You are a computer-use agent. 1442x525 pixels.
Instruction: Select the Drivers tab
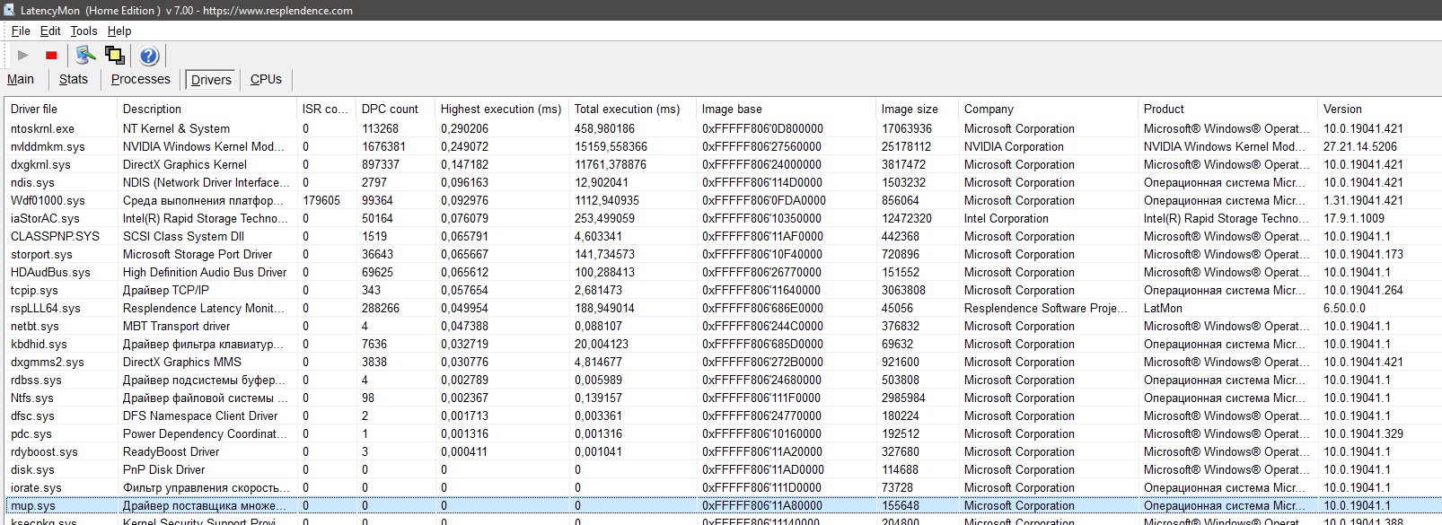[x=211, y=80]
